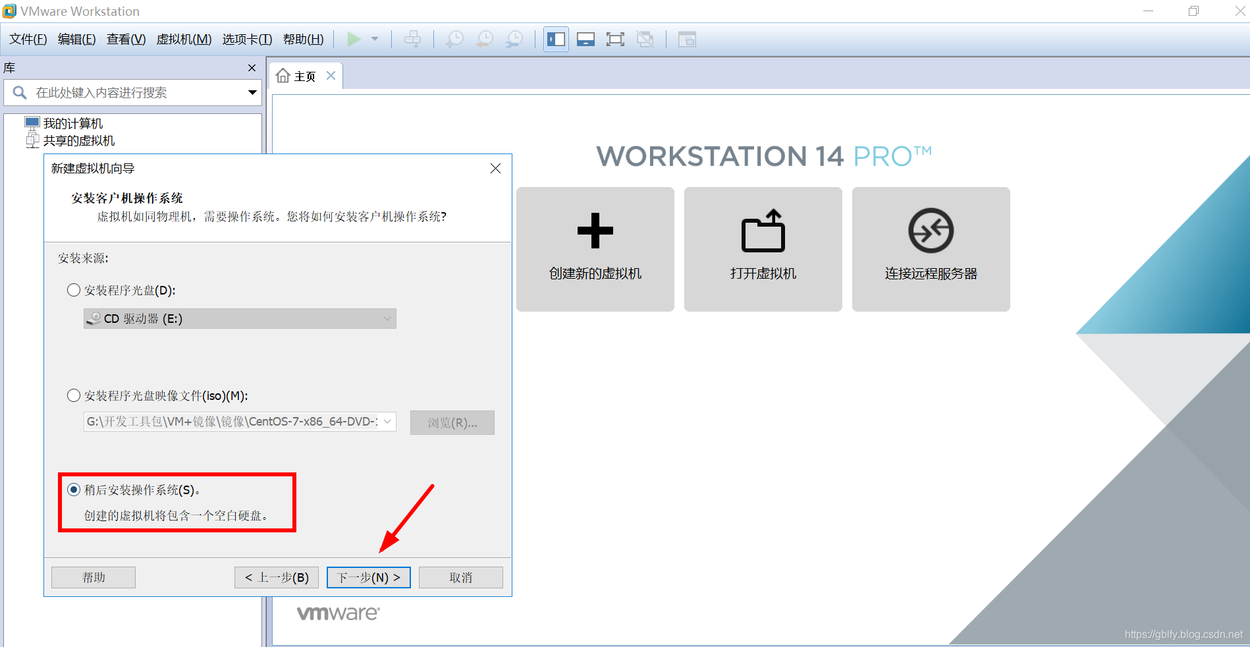Open the 虚拟机(M) menu

[x=184, y=40]
